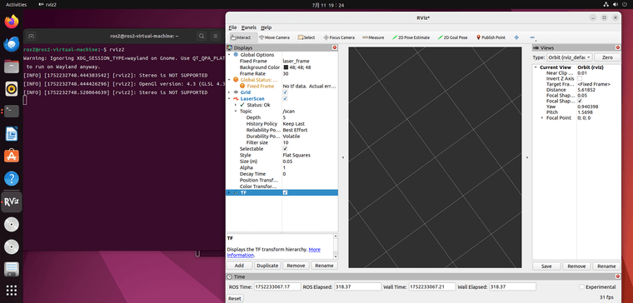Click Rename button in Displays panel
The image size is (633, 303).
click(x=324, y=266)
